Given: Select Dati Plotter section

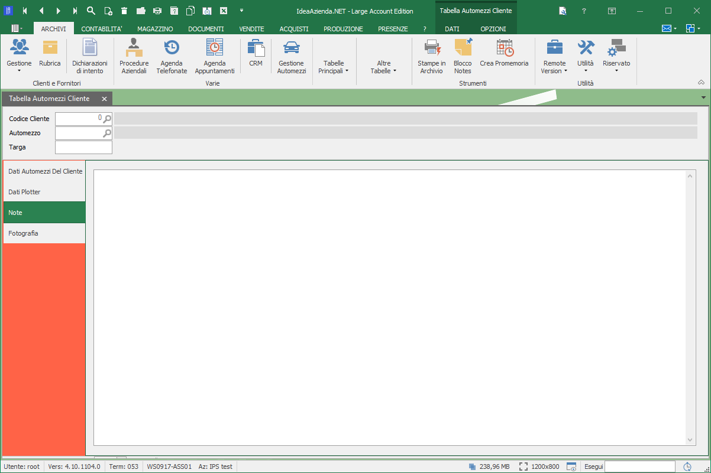Looking at the screenshot, I should point(44,192).
